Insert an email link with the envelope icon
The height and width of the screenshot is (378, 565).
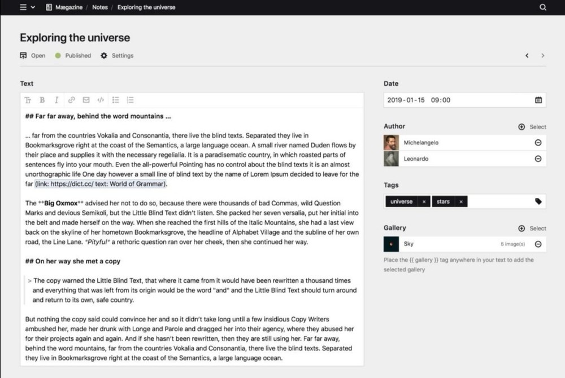[86, 100]
